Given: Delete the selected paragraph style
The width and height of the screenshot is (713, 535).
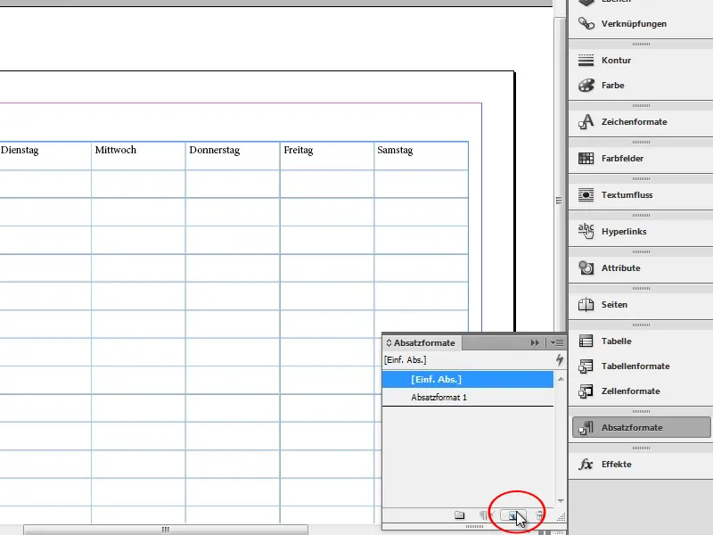Looking at the screenshot, I should coord(539,515).
